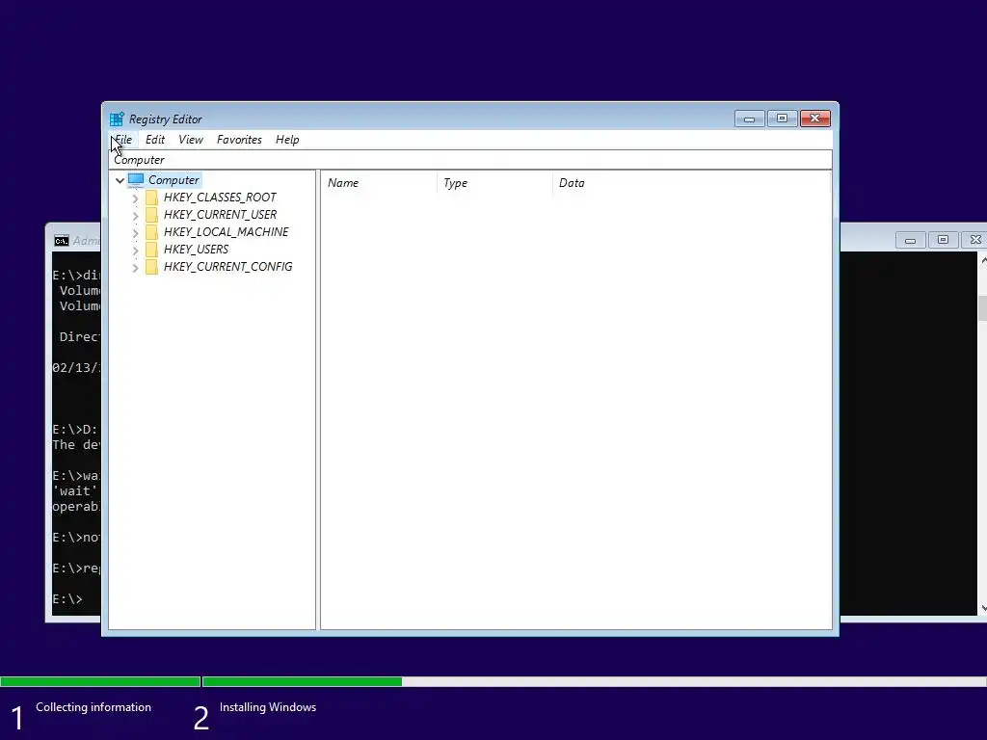Open the File menu in Registry Editor

[x=123, y=140]
